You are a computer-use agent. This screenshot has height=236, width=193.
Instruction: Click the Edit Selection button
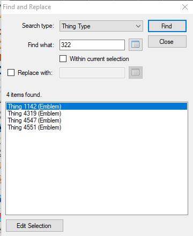pyautogui.click(x=34, y=226)
